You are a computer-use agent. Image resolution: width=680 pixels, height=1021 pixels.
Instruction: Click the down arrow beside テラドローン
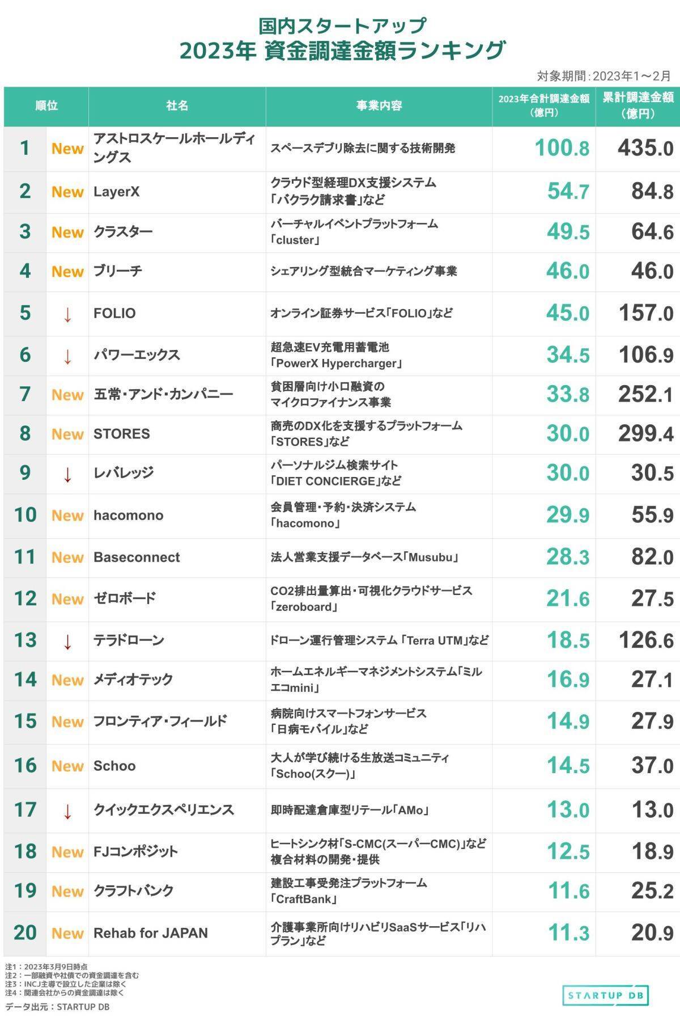(67, 642)
